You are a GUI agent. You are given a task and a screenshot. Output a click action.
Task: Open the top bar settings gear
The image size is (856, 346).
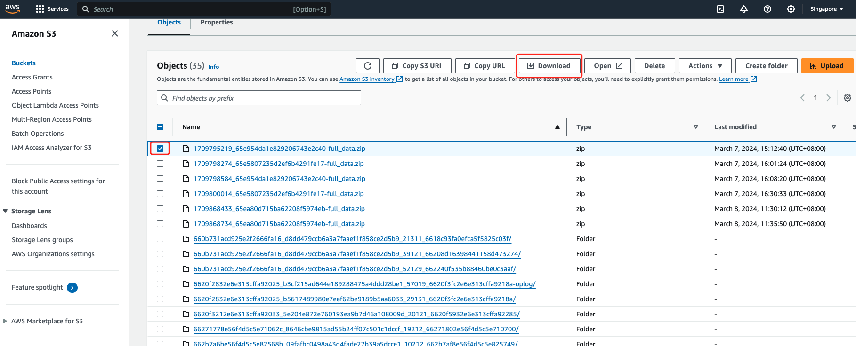point(791,9)
